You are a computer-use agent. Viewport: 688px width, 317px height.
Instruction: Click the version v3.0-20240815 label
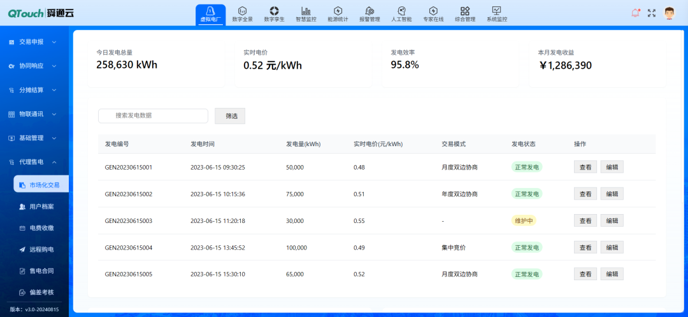click(x=34, y=309)
